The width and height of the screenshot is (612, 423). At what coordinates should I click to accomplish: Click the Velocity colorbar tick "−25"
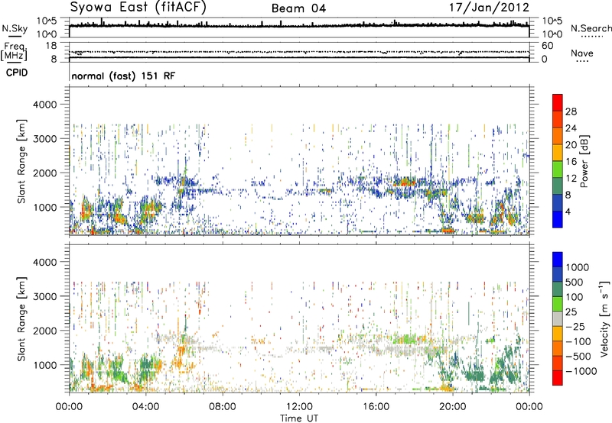coord(575,326)
